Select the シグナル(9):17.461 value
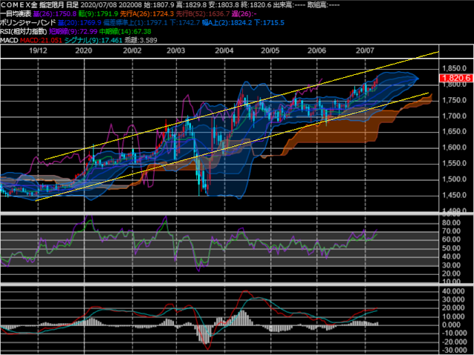The width and height of the screenshot is (474, 355). point(93,40)
